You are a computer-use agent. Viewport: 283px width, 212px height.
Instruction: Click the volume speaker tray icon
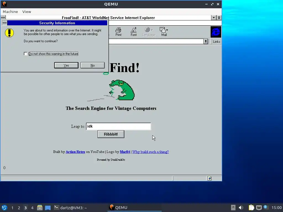241,208
